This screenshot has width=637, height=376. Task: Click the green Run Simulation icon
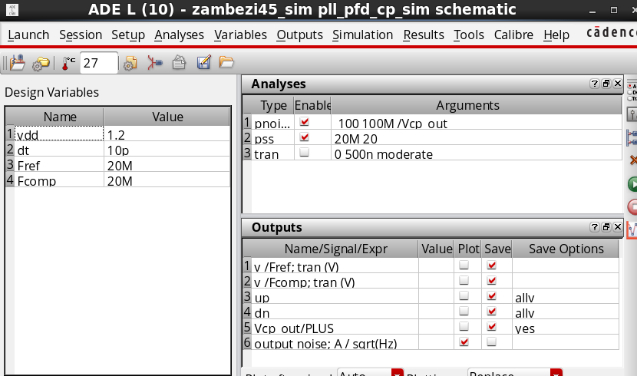(x=632, y=184)
